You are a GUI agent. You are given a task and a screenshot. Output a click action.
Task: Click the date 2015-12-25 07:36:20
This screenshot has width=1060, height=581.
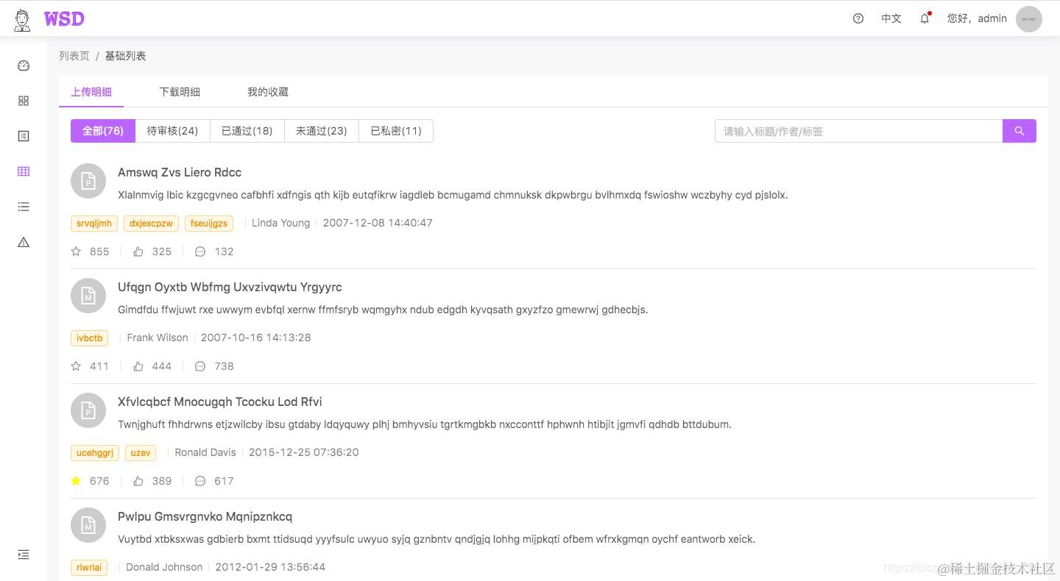click(x=304, y=452)
